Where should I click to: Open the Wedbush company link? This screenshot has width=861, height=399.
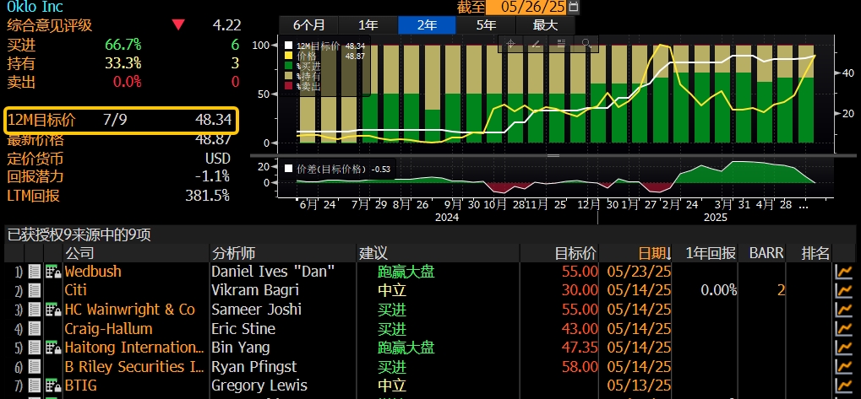click(93, 272)
